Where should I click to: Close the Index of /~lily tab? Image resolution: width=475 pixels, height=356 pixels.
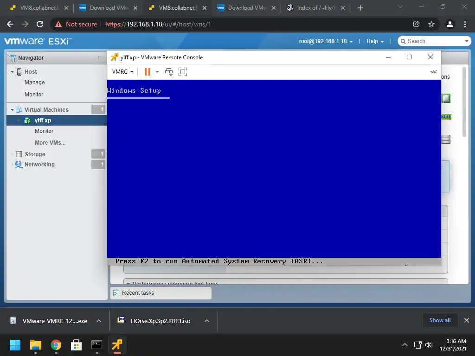click(x=343, y=8)
